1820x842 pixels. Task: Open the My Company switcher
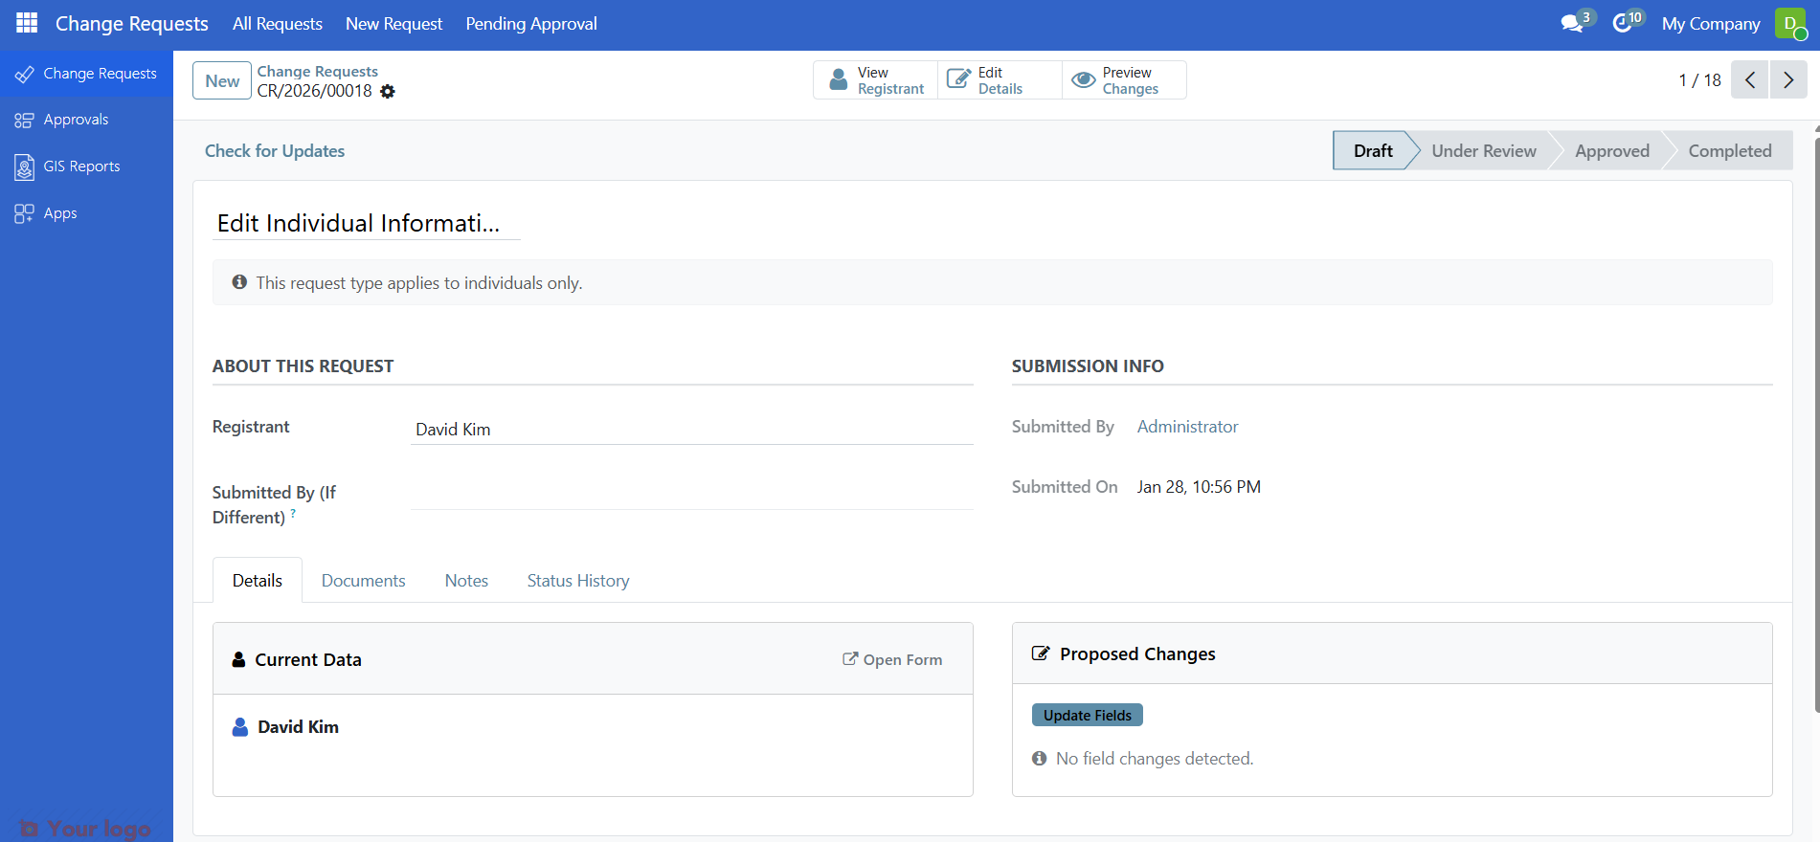[1710, 24]
